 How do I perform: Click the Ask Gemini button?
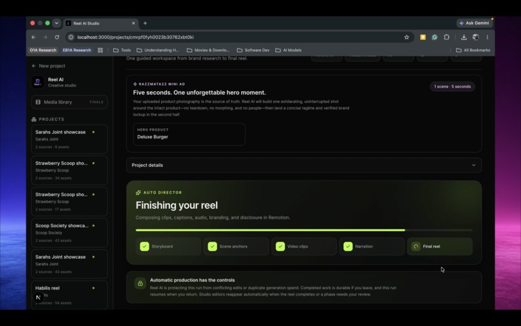tap(474, 23)
